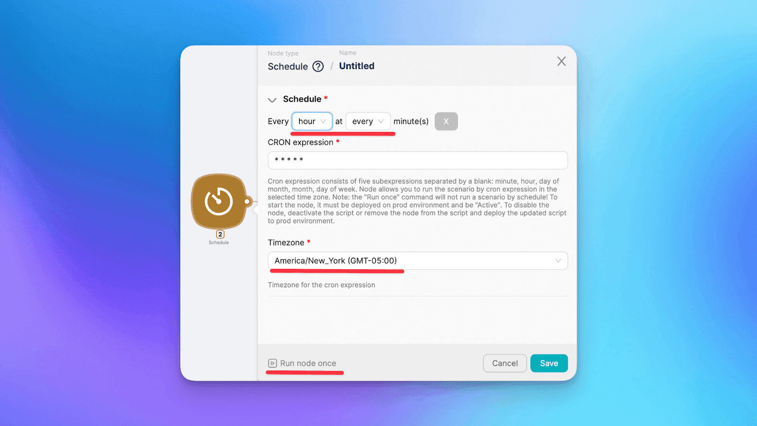Open the "hour" interval dropdown
The image size is (757, 426).
pos(312,122)
